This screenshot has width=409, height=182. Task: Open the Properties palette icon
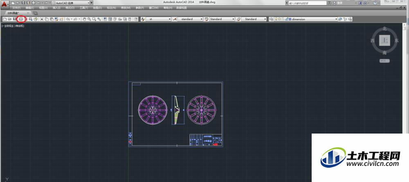(105, 19)
